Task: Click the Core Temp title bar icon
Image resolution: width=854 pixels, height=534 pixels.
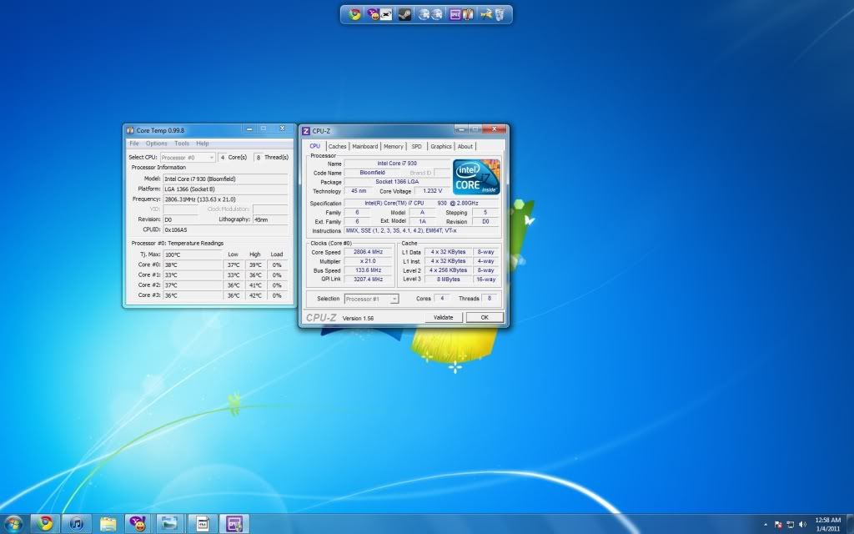Action: (130, 130)
